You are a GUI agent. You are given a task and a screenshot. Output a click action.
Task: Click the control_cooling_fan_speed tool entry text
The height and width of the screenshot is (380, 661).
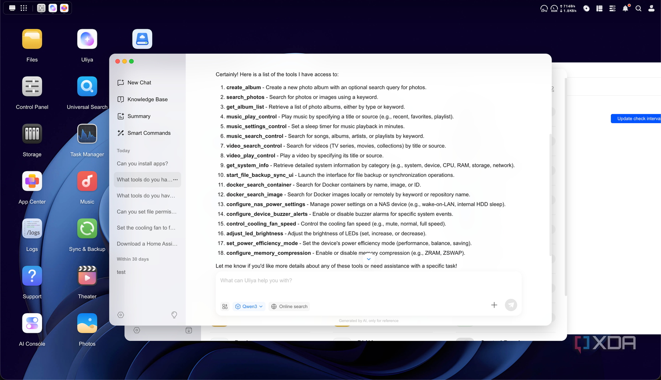pyautogui.click(x=336, y=224)
